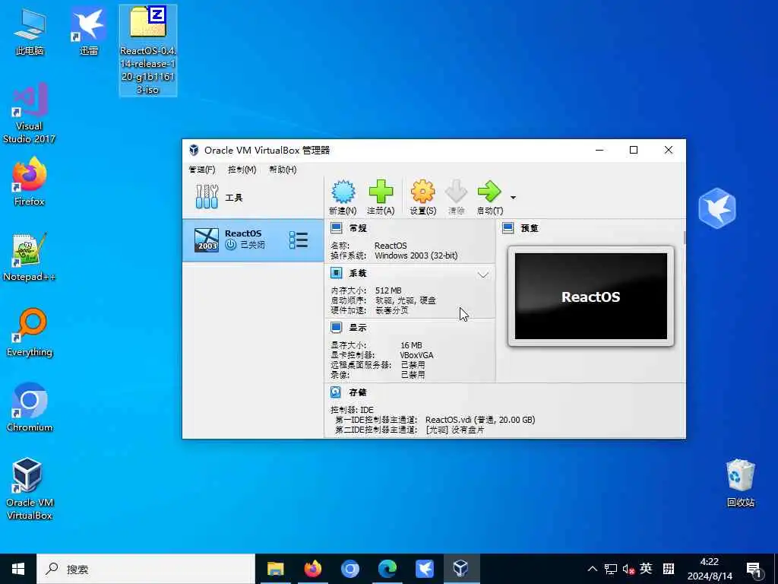Image resolution: width=778 pixels, height=584 pixels.
Task: Select the Tools (工具) entry in the sidebar
Action: (253, 197)
